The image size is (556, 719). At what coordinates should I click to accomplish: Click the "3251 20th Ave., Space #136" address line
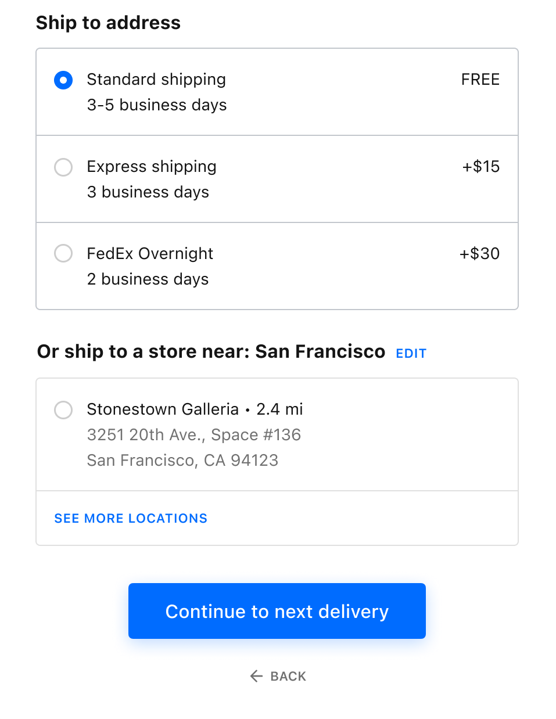tap(193, 435)
